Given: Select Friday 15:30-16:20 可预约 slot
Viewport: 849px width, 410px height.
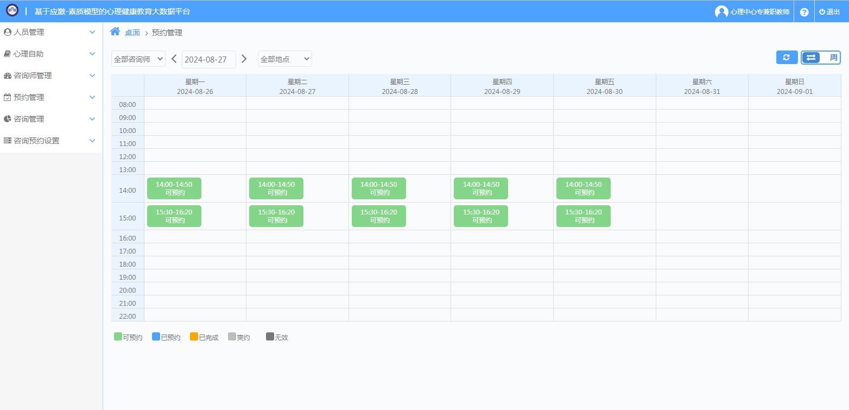Looking at the screenshot, I should pyautogui.click(x=583, y=216).
